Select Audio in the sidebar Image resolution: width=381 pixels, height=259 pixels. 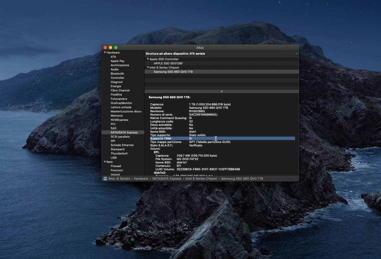pos(115,69)
